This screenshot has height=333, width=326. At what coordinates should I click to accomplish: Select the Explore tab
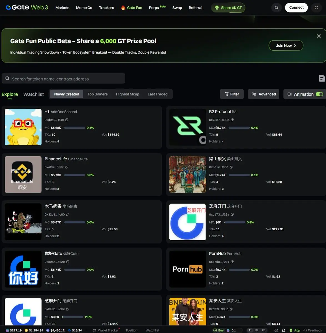coord(10,94)
